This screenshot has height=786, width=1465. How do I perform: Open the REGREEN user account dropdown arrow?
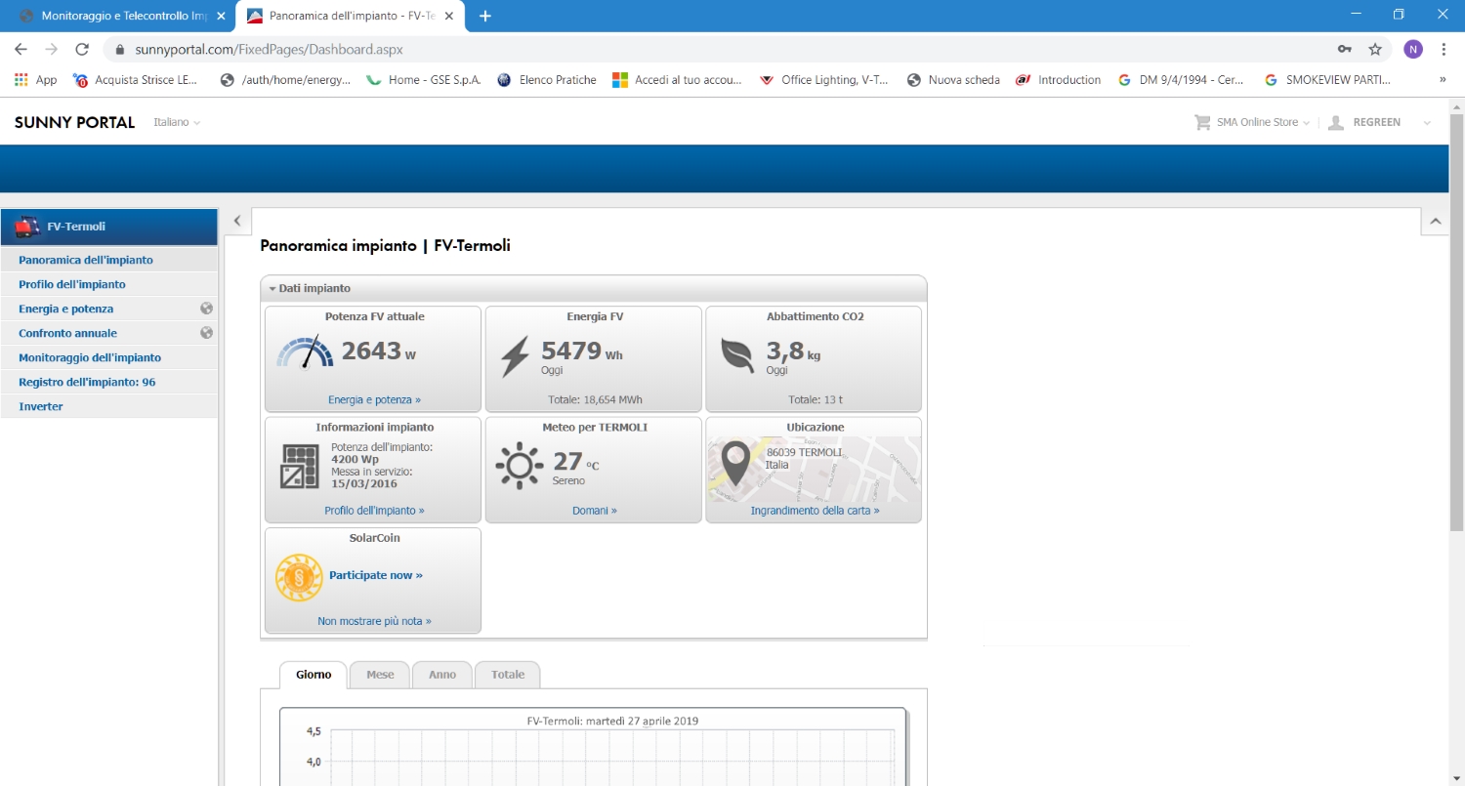pos(1427,123)
